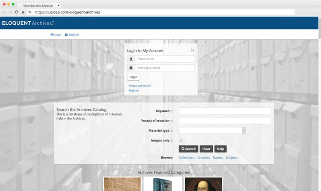Click the Keyword help icon
Viewport: 321px width, 191px height.
(172, 111)
